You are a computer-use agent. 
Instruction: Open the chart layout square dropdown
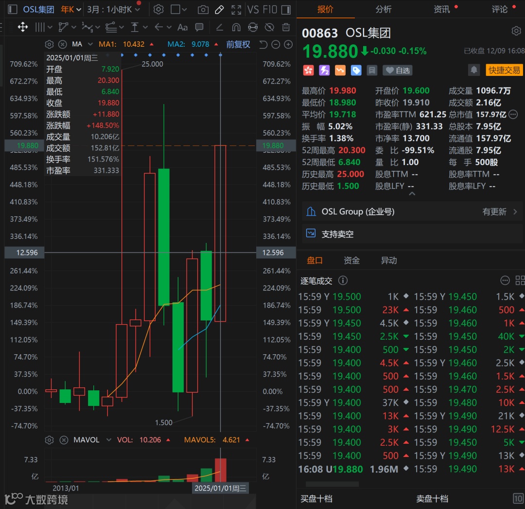pos(178,9)
